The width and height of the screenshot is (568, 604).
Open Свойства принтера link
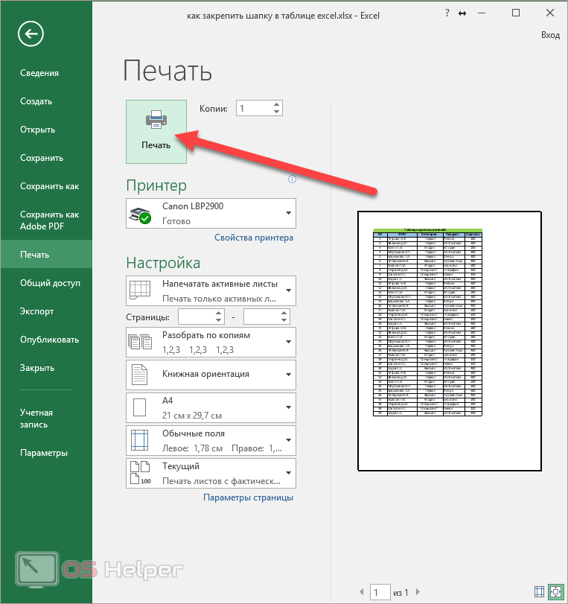tap(254, 238)
